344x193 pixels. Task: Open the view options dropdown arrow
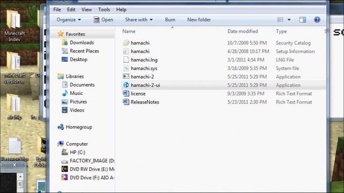(289, 20)
